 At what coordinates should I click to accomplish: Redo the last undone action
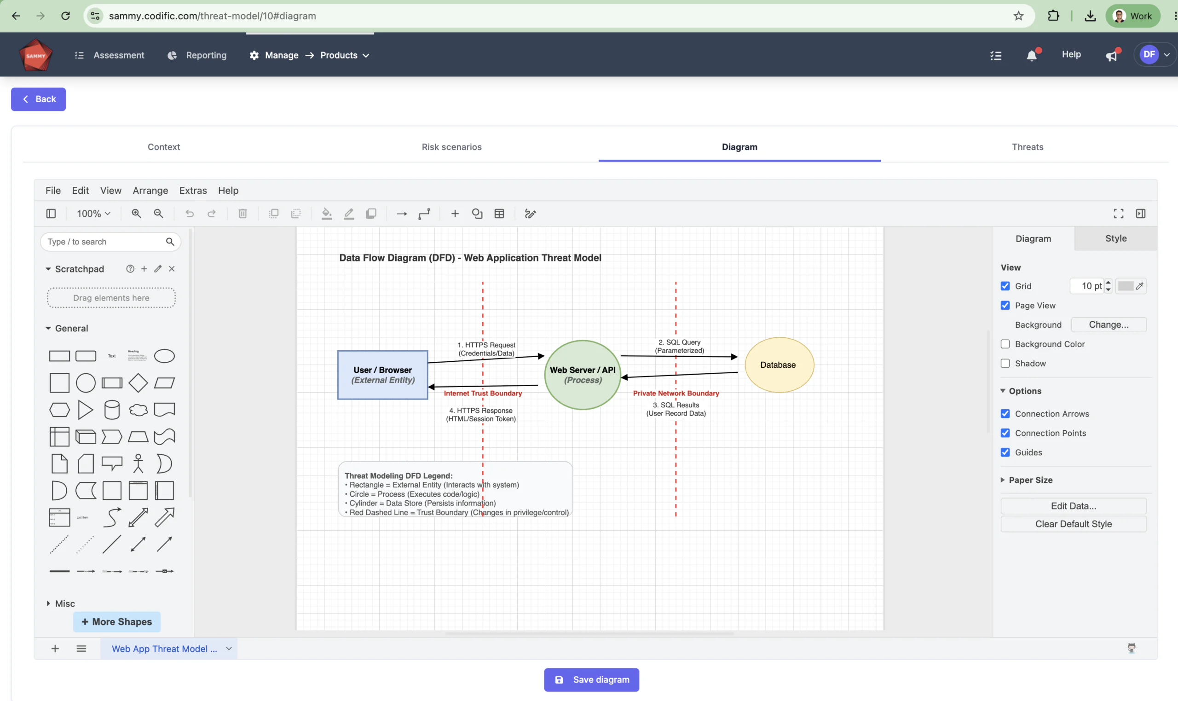tap(212, 214)
